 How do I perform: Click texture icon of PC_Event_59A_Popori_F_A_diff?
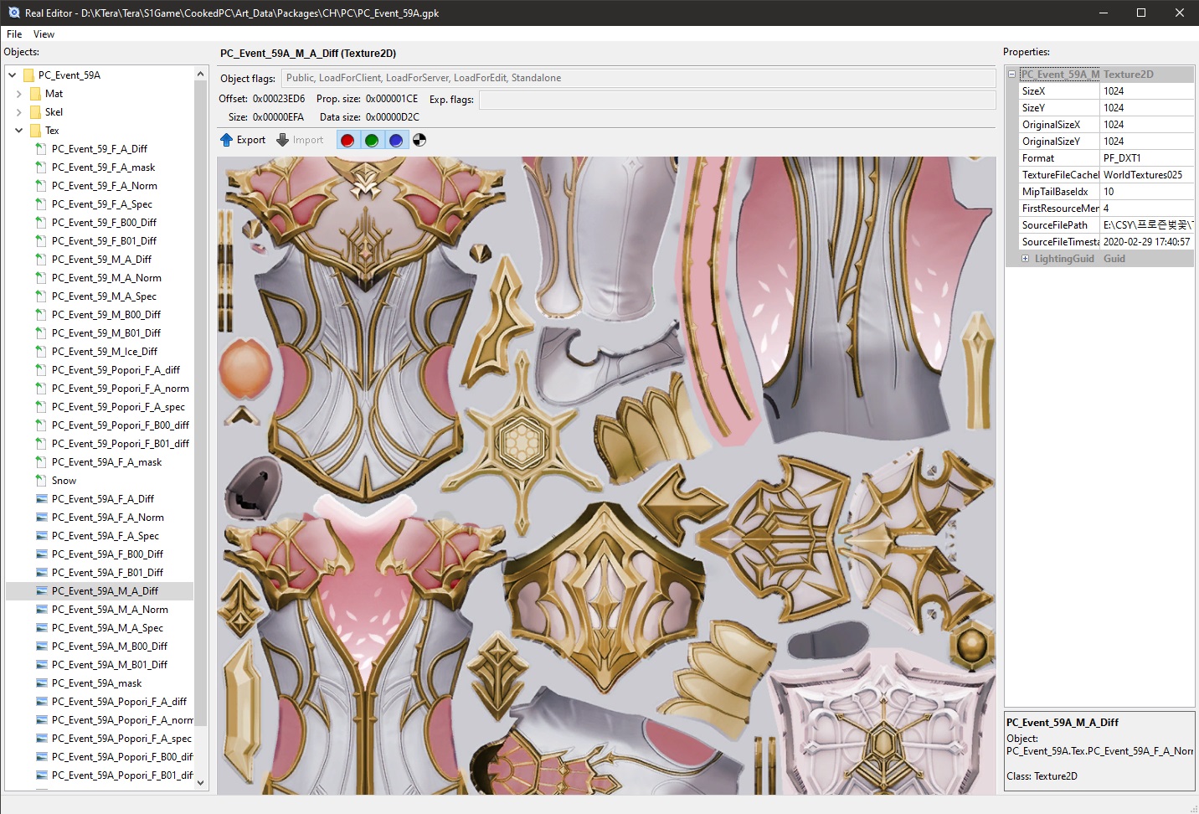pos(42,702)
